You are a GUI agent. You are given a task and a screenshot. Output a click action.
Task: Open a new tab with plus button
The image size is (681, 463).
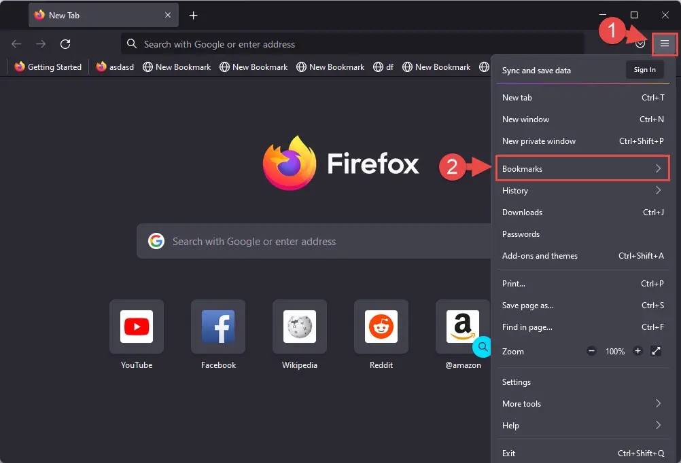tap(193, 16)
